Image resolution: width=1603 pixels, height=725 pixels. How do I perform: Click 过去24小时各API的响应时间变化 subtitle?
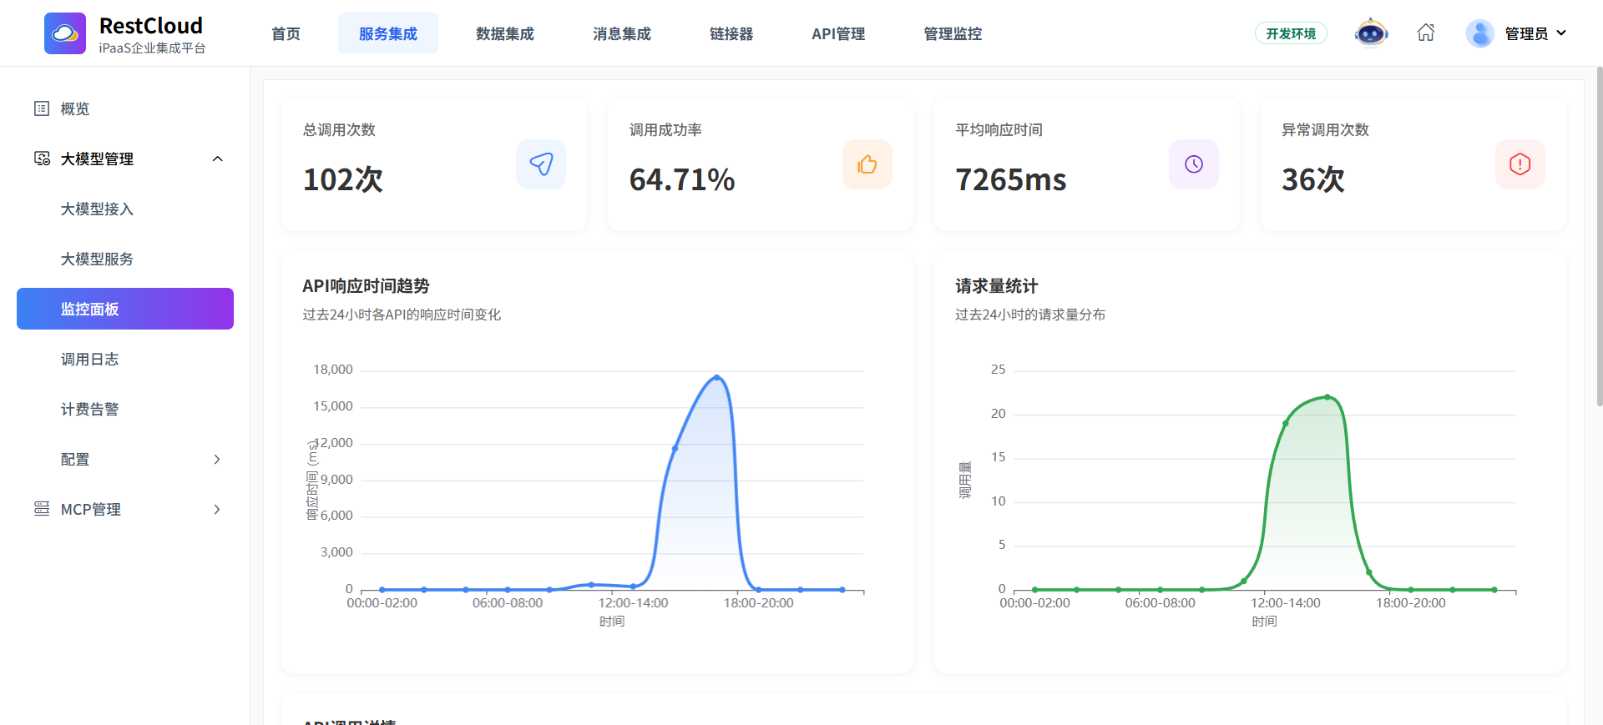402,315
